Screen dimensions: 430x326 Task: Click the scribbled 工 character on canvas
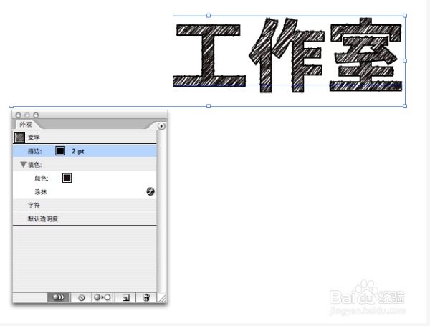(209, 55)
